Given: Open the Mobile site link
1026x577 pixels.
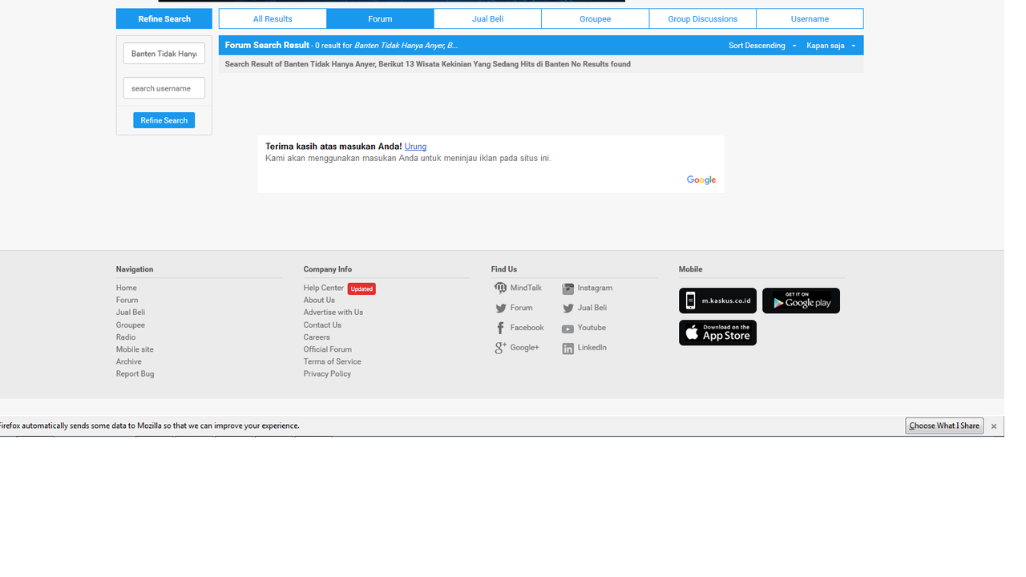Looking at the screenshot, I should pos(135,349).
